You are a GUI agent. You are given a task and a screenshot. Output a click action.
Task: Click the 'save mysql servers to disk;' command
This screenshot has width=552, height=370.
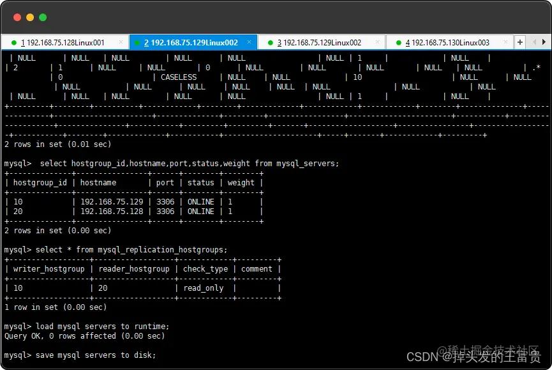96,355
